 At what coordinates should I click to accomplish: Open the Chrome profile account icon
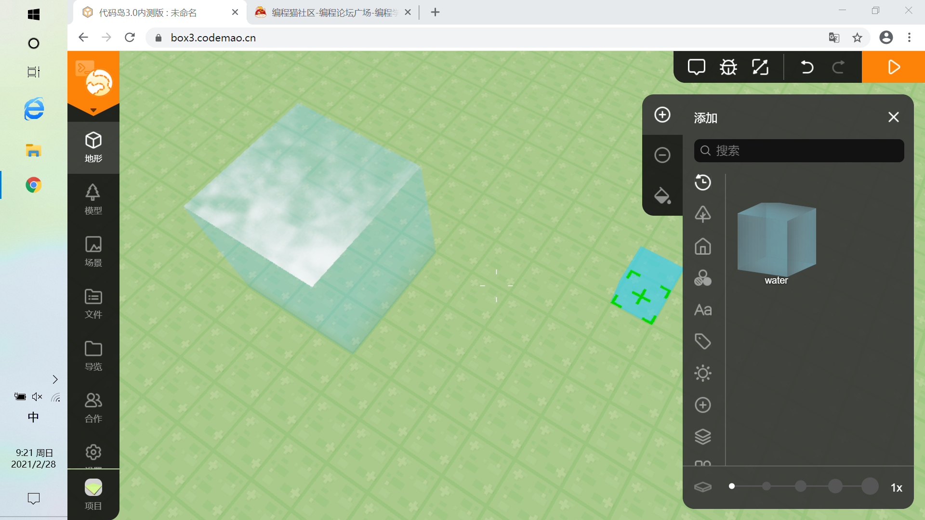886,38
